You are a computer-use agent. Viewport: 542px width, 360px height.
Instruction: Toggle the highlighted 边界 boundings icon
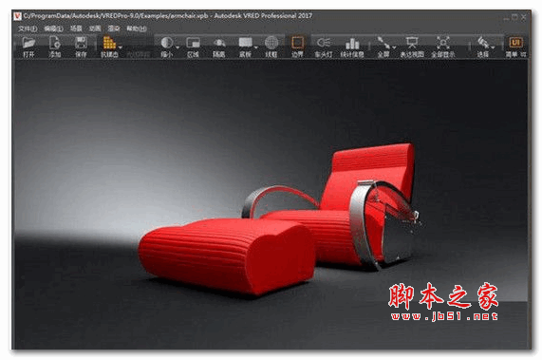(297, 43)
